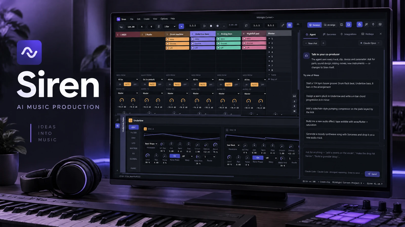Toggle the Undertow device power icon

click(x=130, y=121)
